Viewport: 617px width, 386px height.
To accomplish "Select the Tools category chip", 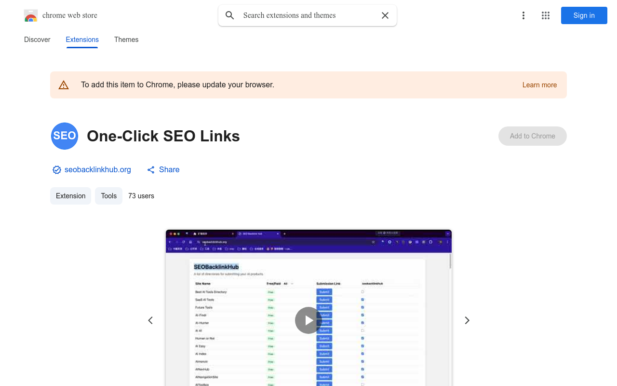I will (108, 196).
